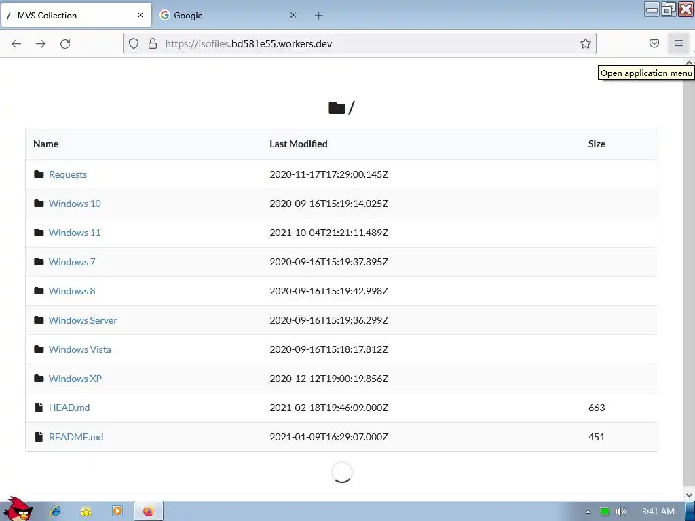This screenshot has height=521, width=695.
Task: Open the Windows XP folder
Action: click(x=75, y=379)
